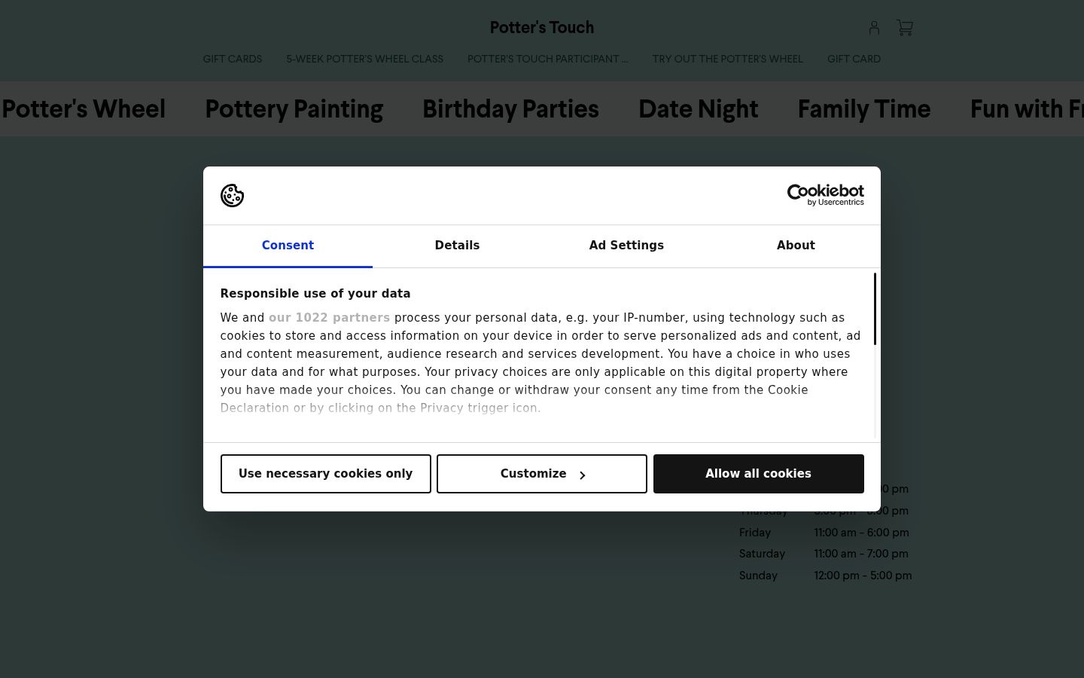The height and width of the screenshot is (678, 1084).
Task: Open the shopping cart icon
Action: click(x=905, y=28)
